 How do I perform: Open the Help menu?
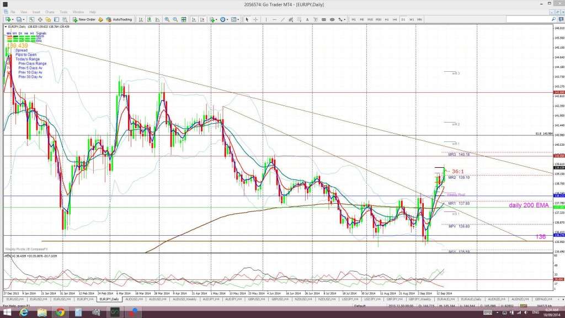point(93,12)
